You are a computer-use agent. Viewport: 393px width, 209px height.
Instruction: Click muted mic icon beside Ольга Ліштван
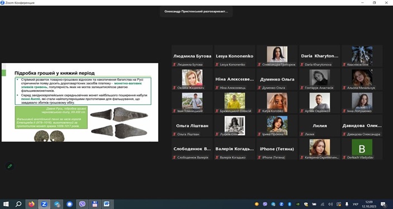pyautogui.click(x=174, y=134)
